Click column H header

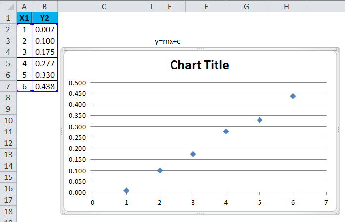(287, 6)
